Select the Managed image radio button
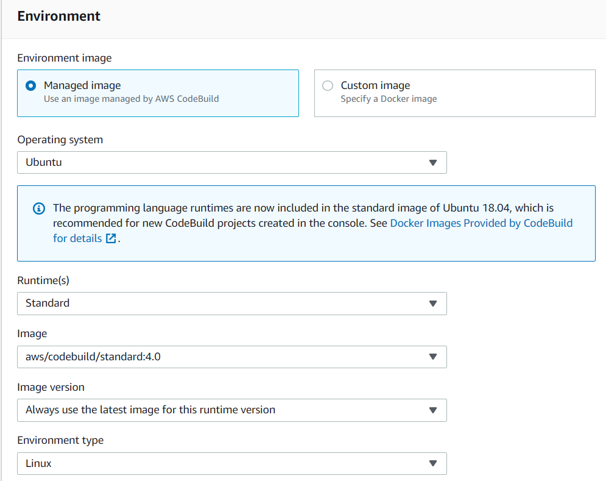Screen dimensions: 606x481 coord(31,85)
